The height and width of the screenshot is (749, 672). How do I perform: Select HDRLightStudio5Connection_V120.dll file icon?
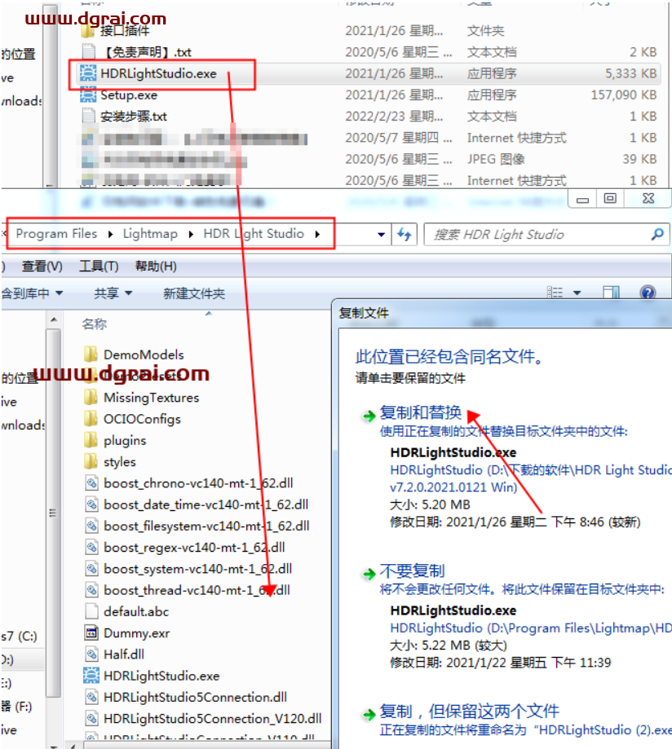[x=91, y=718]
